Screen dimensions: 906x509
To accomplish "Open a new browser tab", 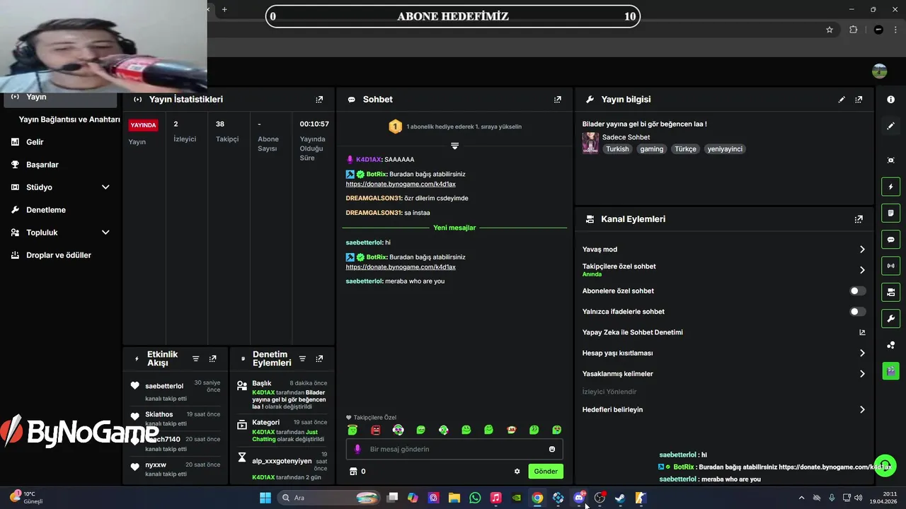I will pyautogui.click(x=224, y=9).
